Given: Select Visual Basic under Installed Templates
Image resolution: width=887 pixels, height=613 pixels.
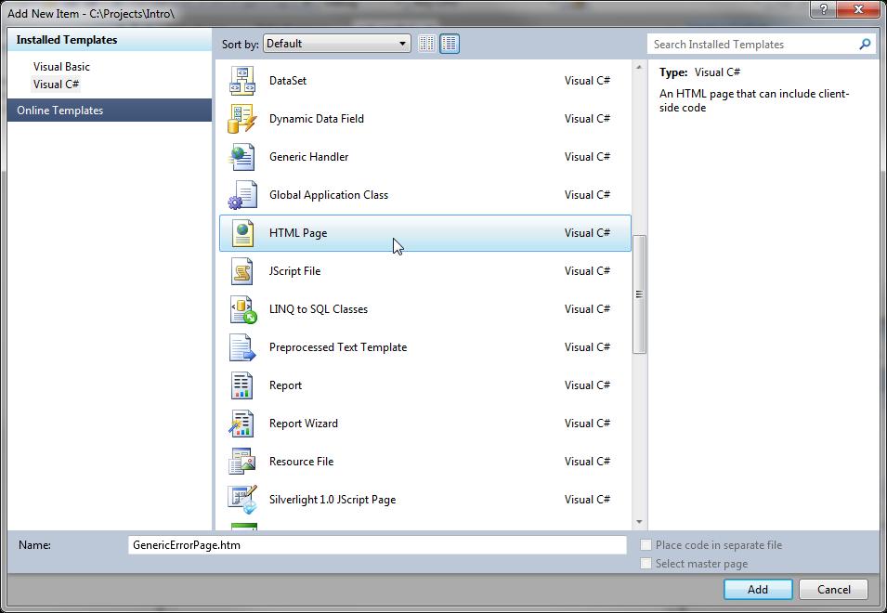Looking at the screenshot, I should point(61,67).
